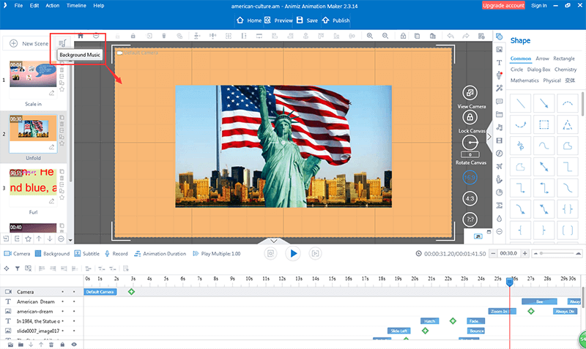Screen dimensions: 586x349
Task: Toggle lock for all timeline layers
Action: 62,345
